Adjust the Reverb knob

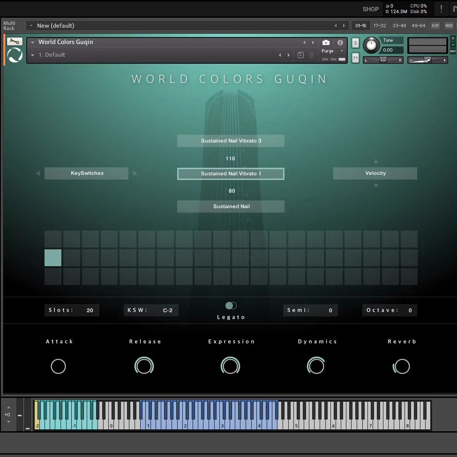coord(402,366)
